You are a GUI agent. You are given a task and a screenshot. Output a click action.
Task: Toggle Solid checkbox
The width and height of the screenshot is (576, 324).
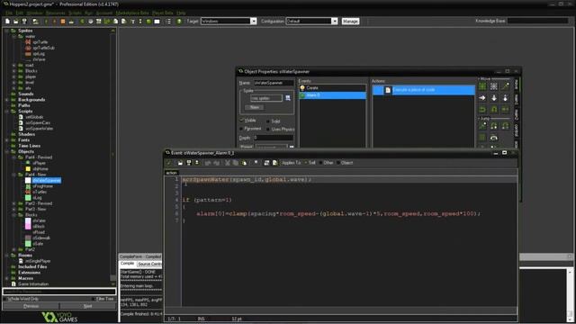click(x=268, y=121)
